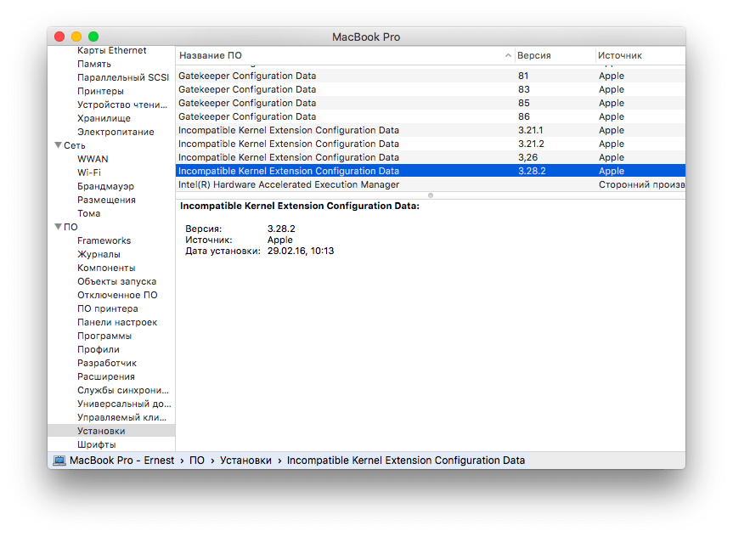Reverse sort order via the column sort arrow

click(508, 55)
